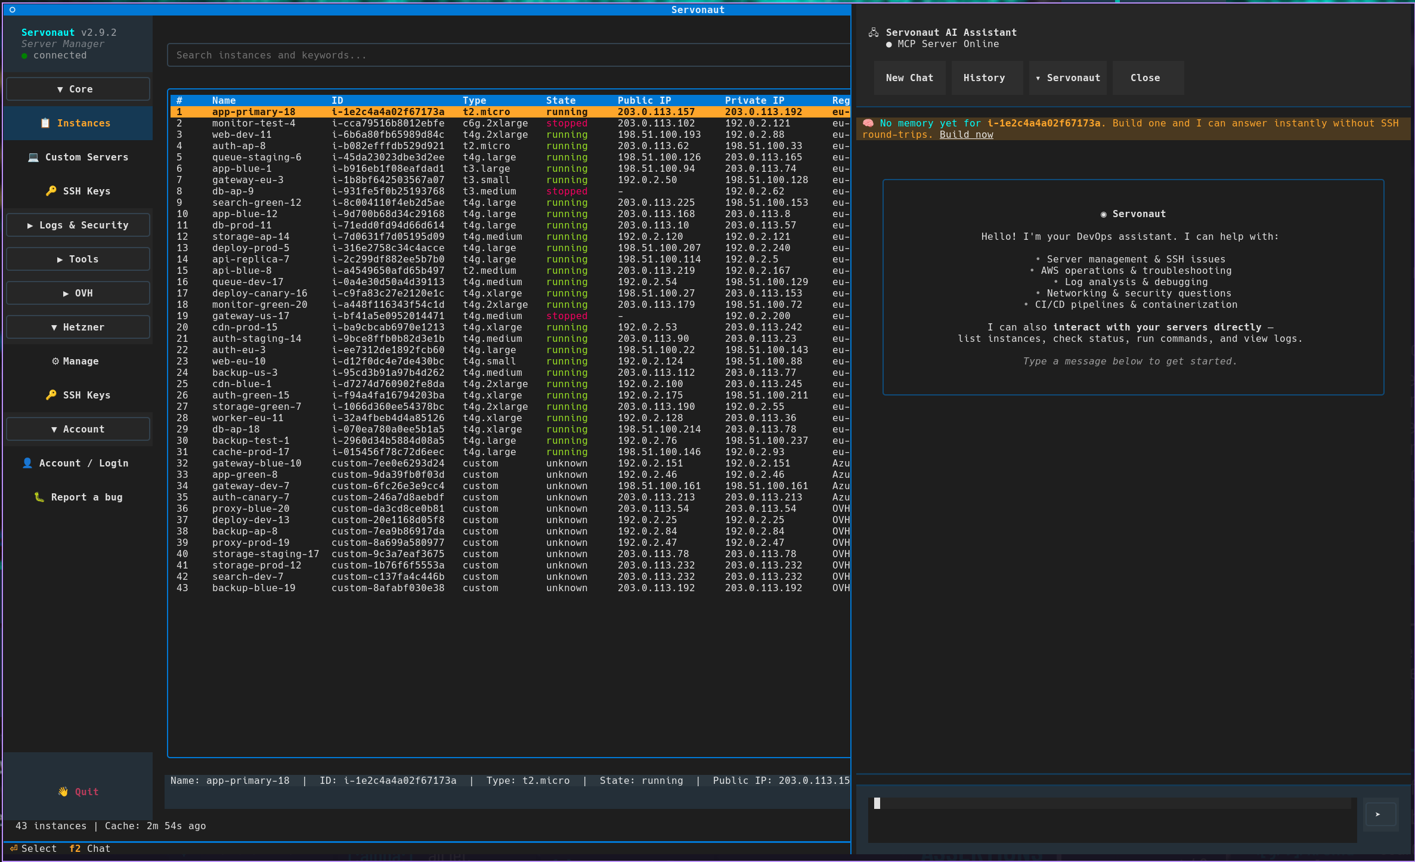Viewport: 1415px width, 862px height.
Task: Open Manage under Hetzner
Action: point(78,361)
